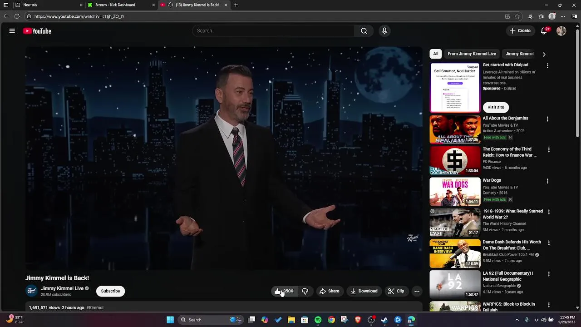The image size is (581, 327).
Task: Open options for War Dogs
Action: (547, 181)
